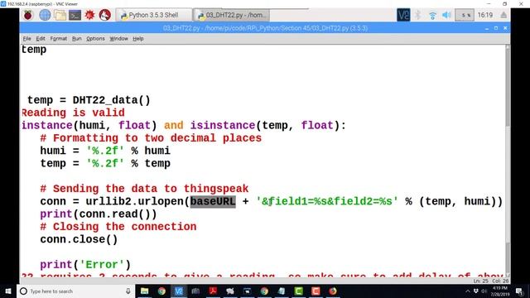Image resolution: width=530 pixels, height=298 pixels.
Task: Open the green Camtasia taskbar icon
Action: (298, 291)
